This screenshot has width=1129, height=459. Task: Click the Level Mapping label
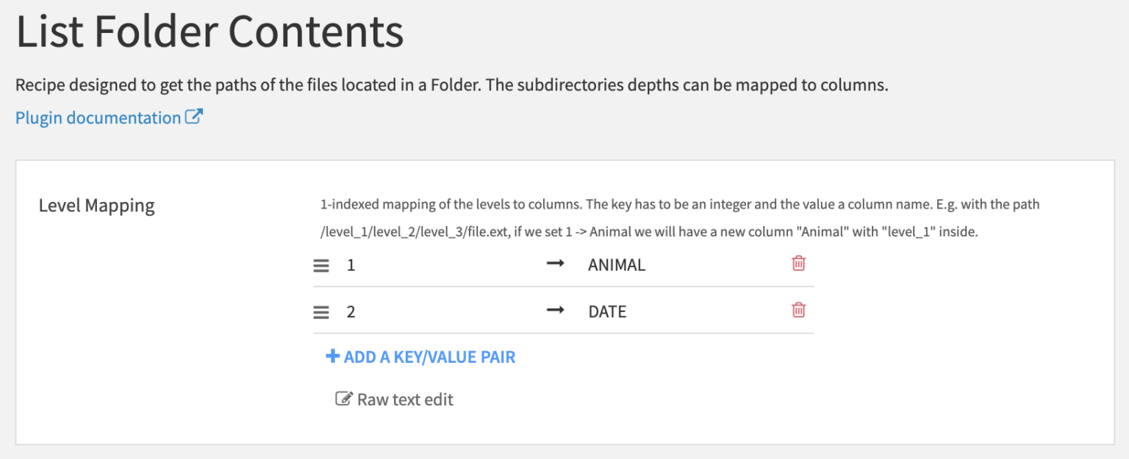(96, 206)
